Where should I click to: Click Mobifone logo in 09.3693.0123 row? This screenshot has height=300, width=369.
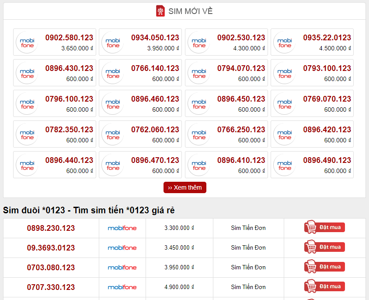[122, 248]
